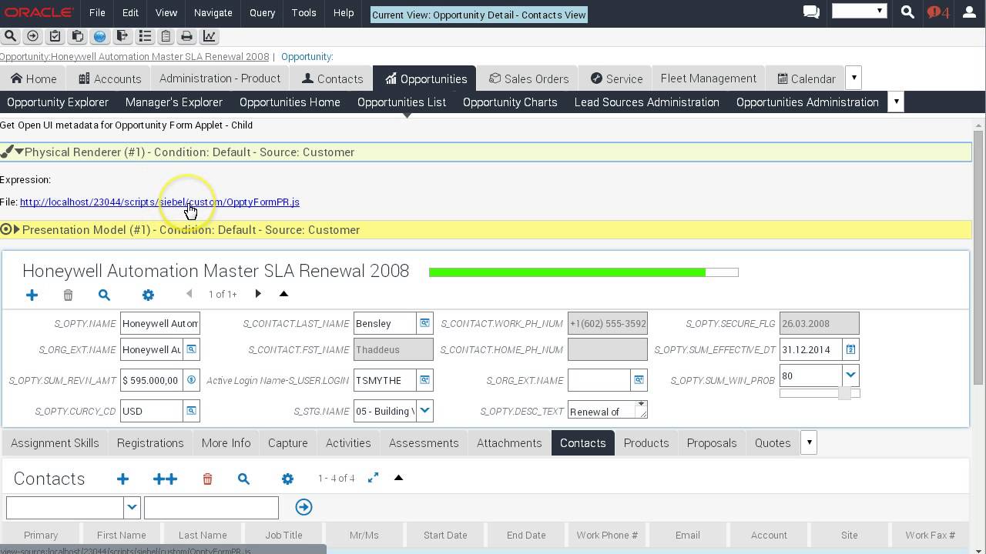Viewport: 986px width, 554px height.
Task: Open the chat bubbles icon in header
Action: [811, 12]
